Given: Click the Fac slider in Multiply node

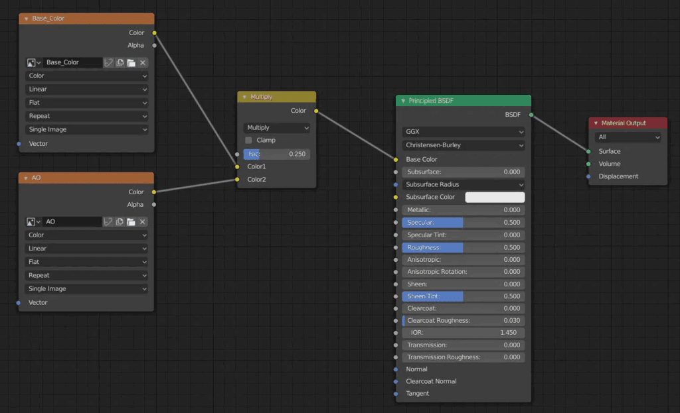Looking at the screenshot, I should (x=277, y=154).
